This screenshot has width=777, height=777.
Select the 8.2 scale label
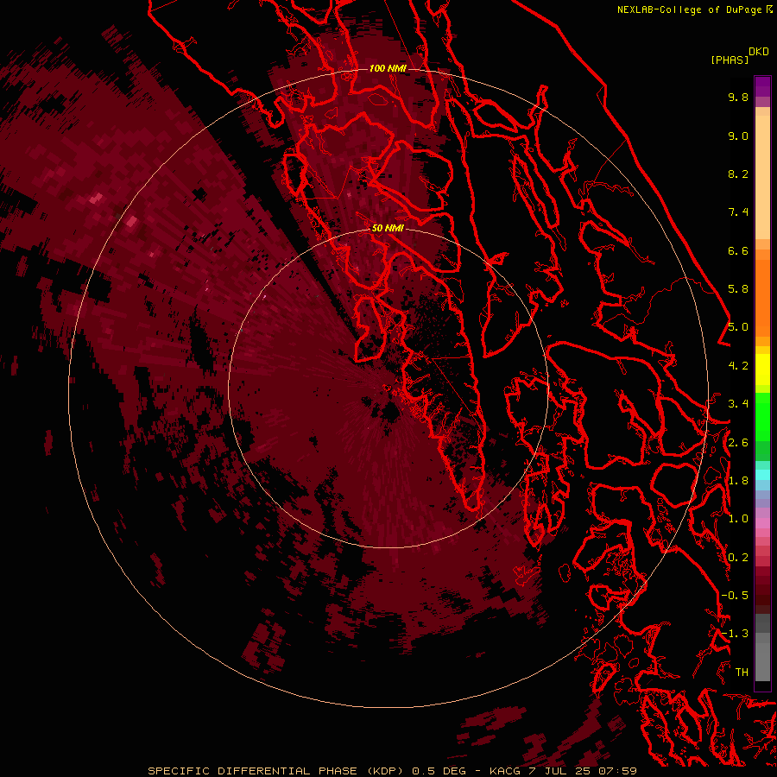pos(738,174)
